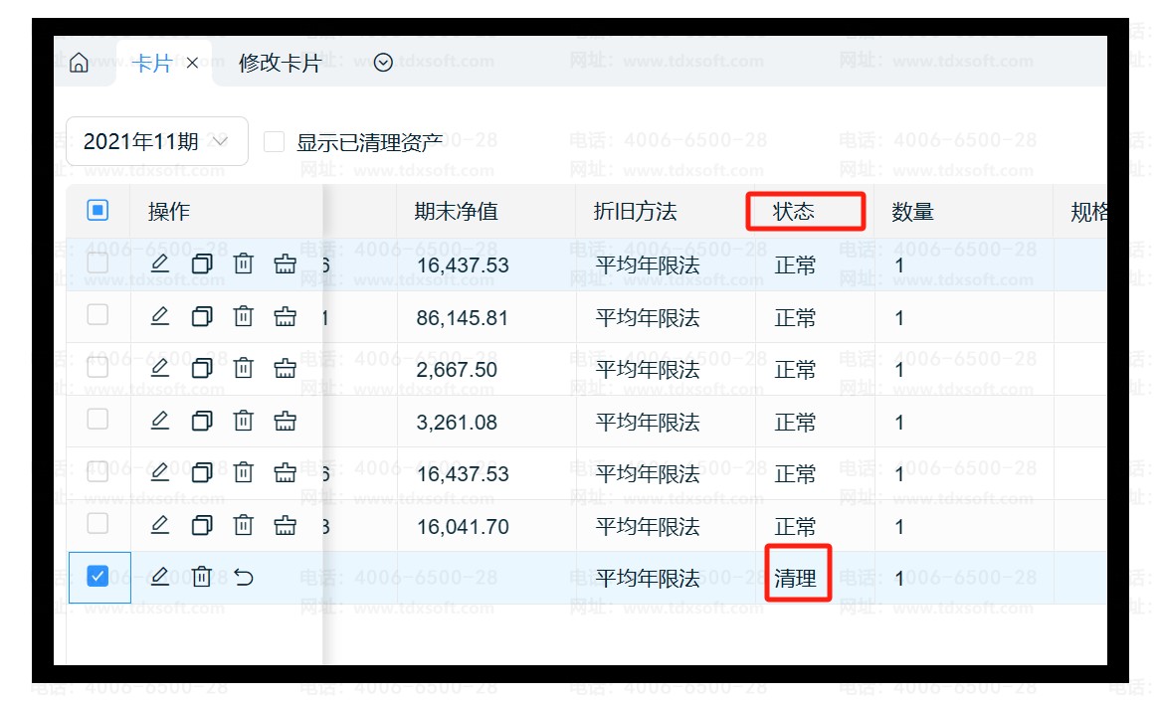This screenshot has height=701, width=1161.
Task: Click the home icon tab
Action: (x=80, y=64)
